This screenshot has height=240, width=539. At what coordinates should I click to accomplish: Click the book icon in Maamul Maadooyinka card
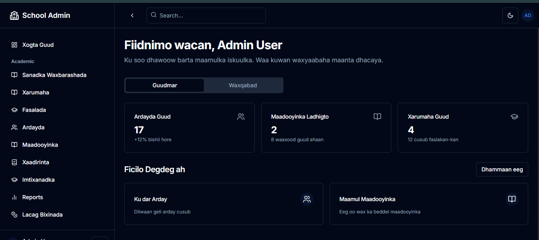click(512, 199)
